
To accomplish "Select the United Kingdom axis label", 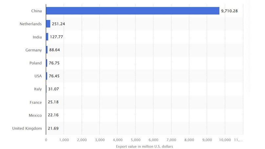I will pyautogui.click(x=27, y=128).
